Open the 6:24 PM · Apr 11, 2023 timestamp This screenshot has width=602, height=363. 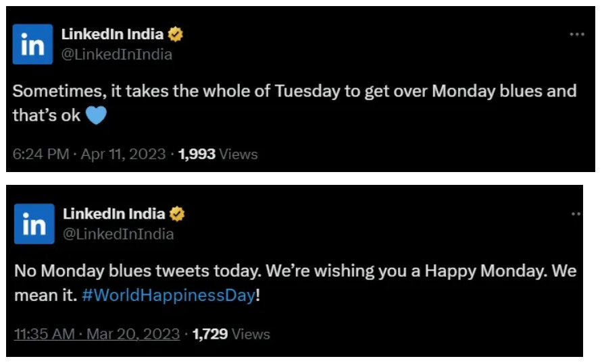89,155
